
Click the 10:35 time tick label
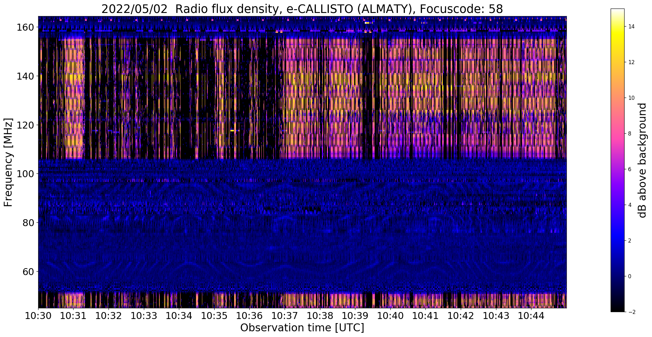click(214, 316)
